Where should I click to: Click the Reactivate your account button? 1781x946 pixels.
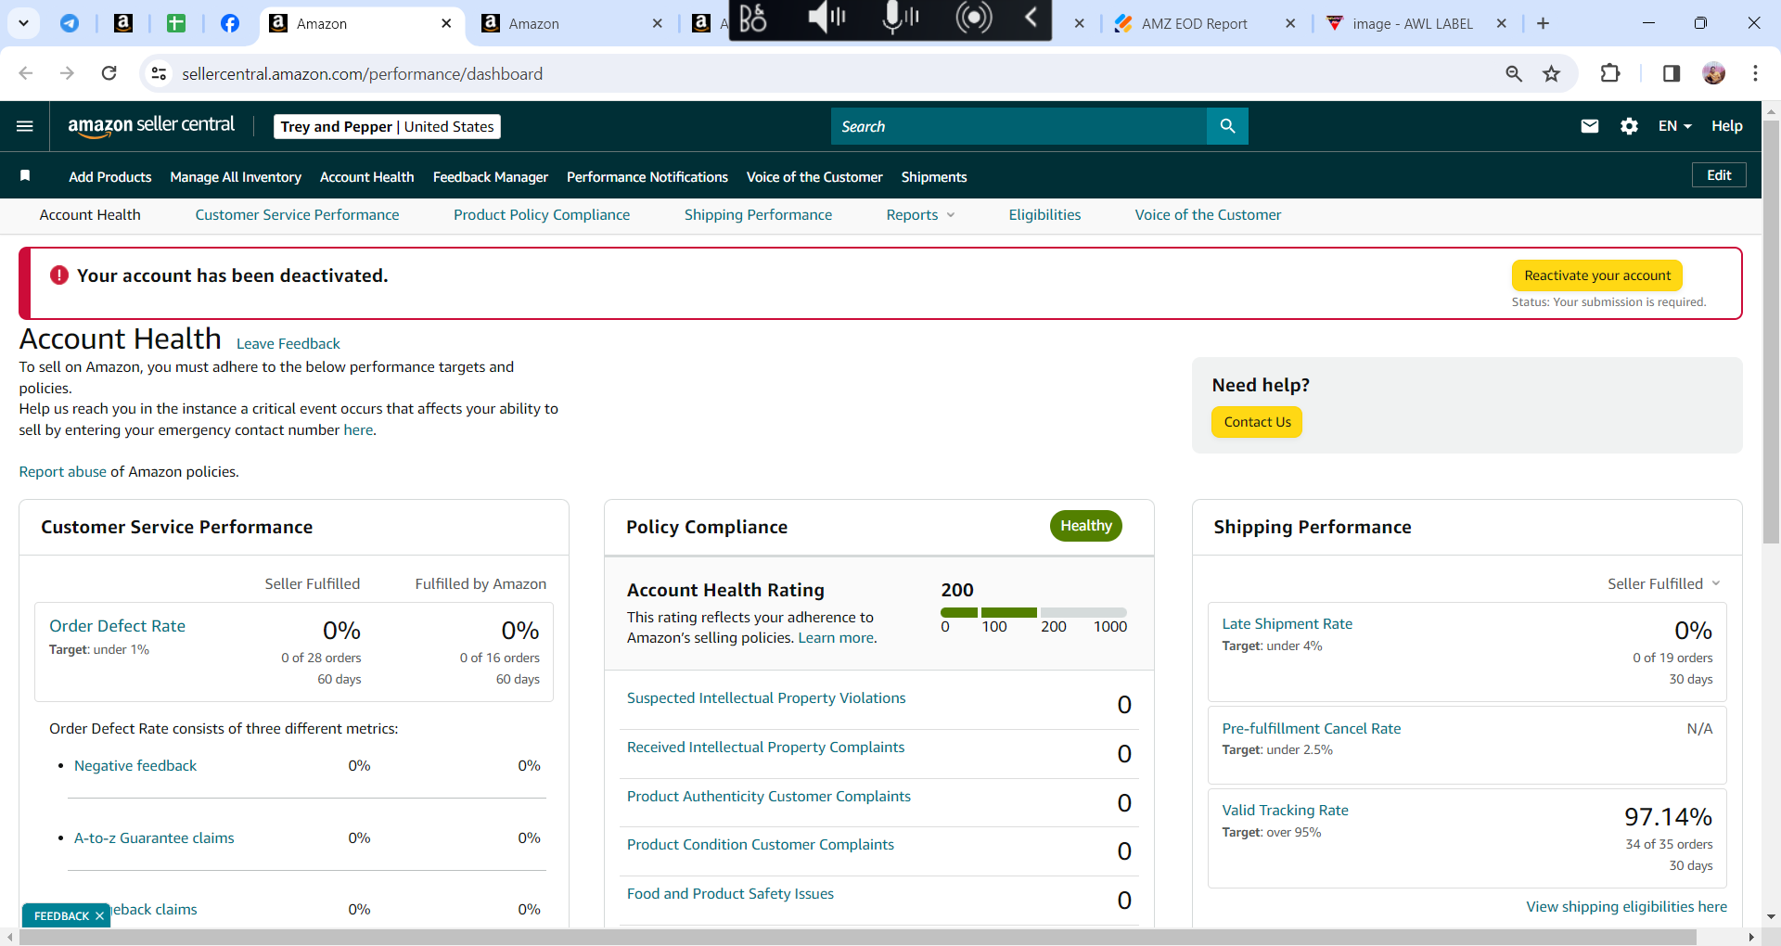click(x=1597, y=275)
